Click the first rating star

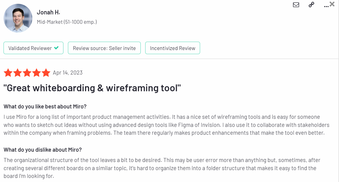click(8, 73)
